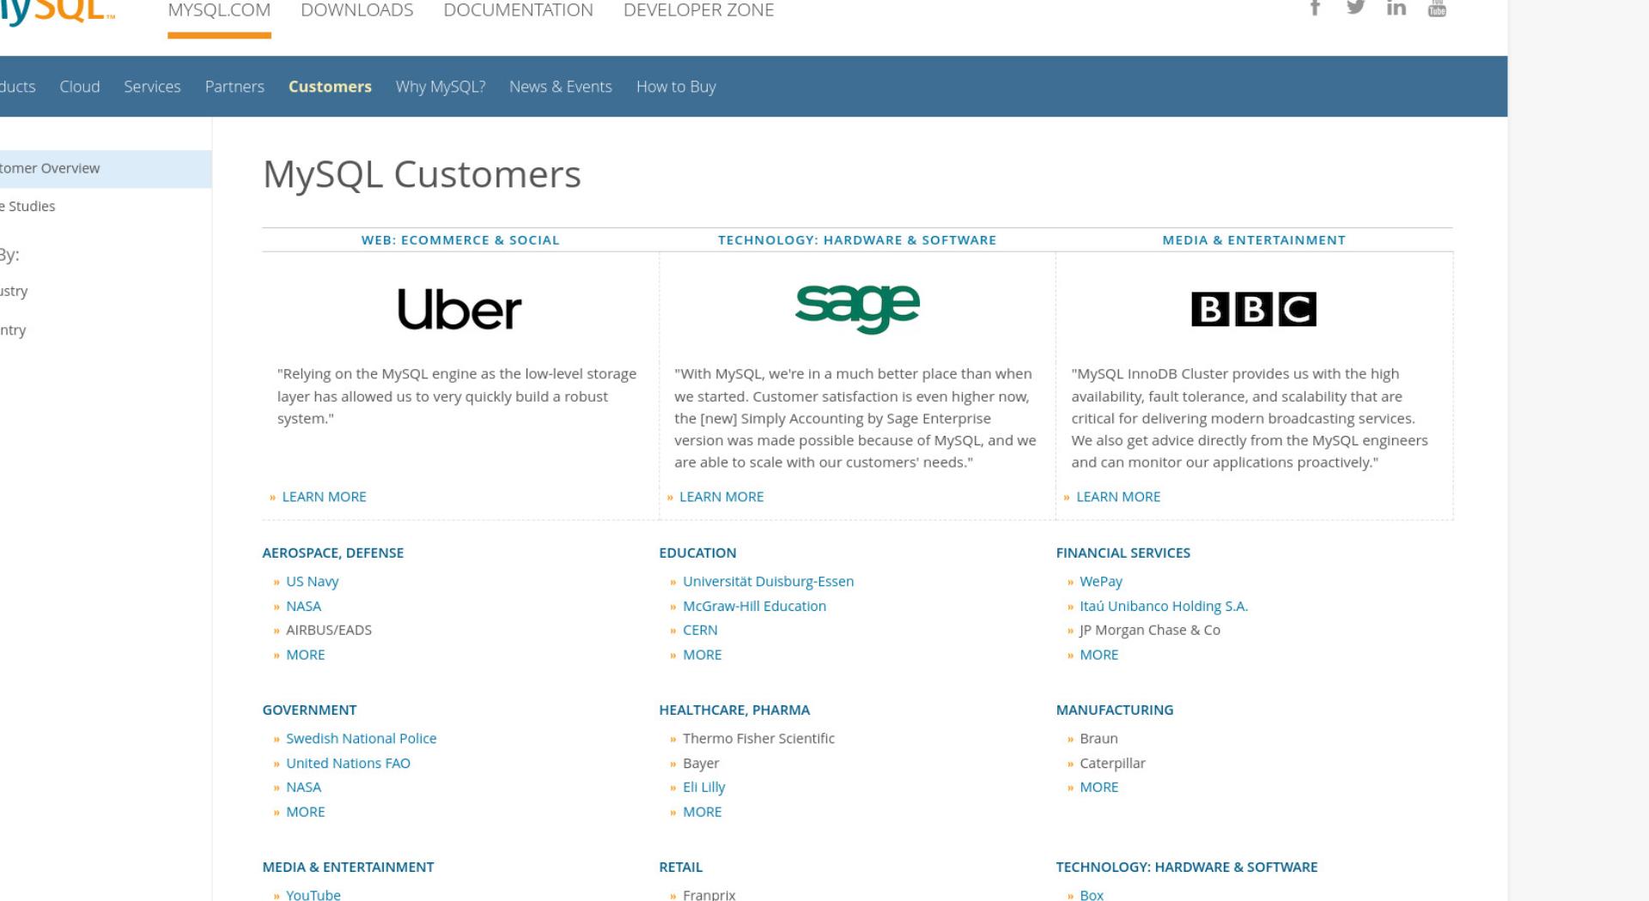Switch to the MYSQL.COM tab
The width and height of the screenshot is (1649, 901).
tap(219, 10)
